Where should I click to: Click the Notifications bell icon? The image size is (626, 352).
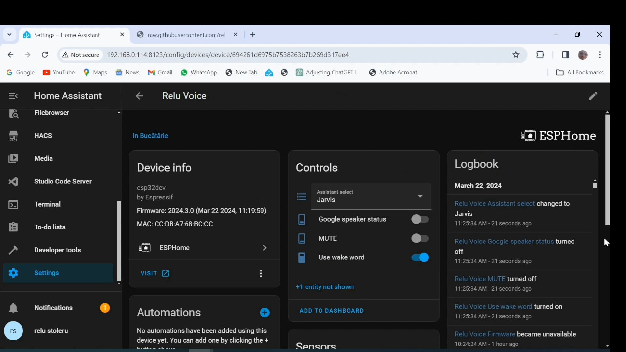(13, 308)
